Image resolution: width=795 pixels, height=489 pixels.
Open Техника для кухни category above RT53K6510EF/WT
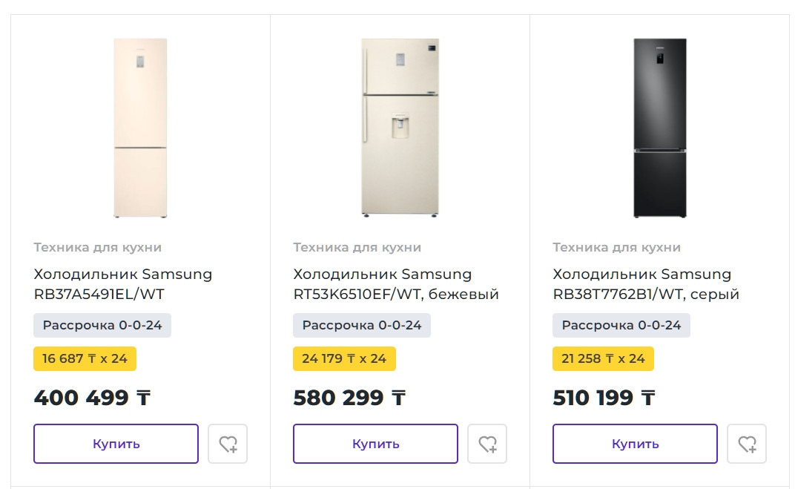pyautogui.click(x=357, y=247)
